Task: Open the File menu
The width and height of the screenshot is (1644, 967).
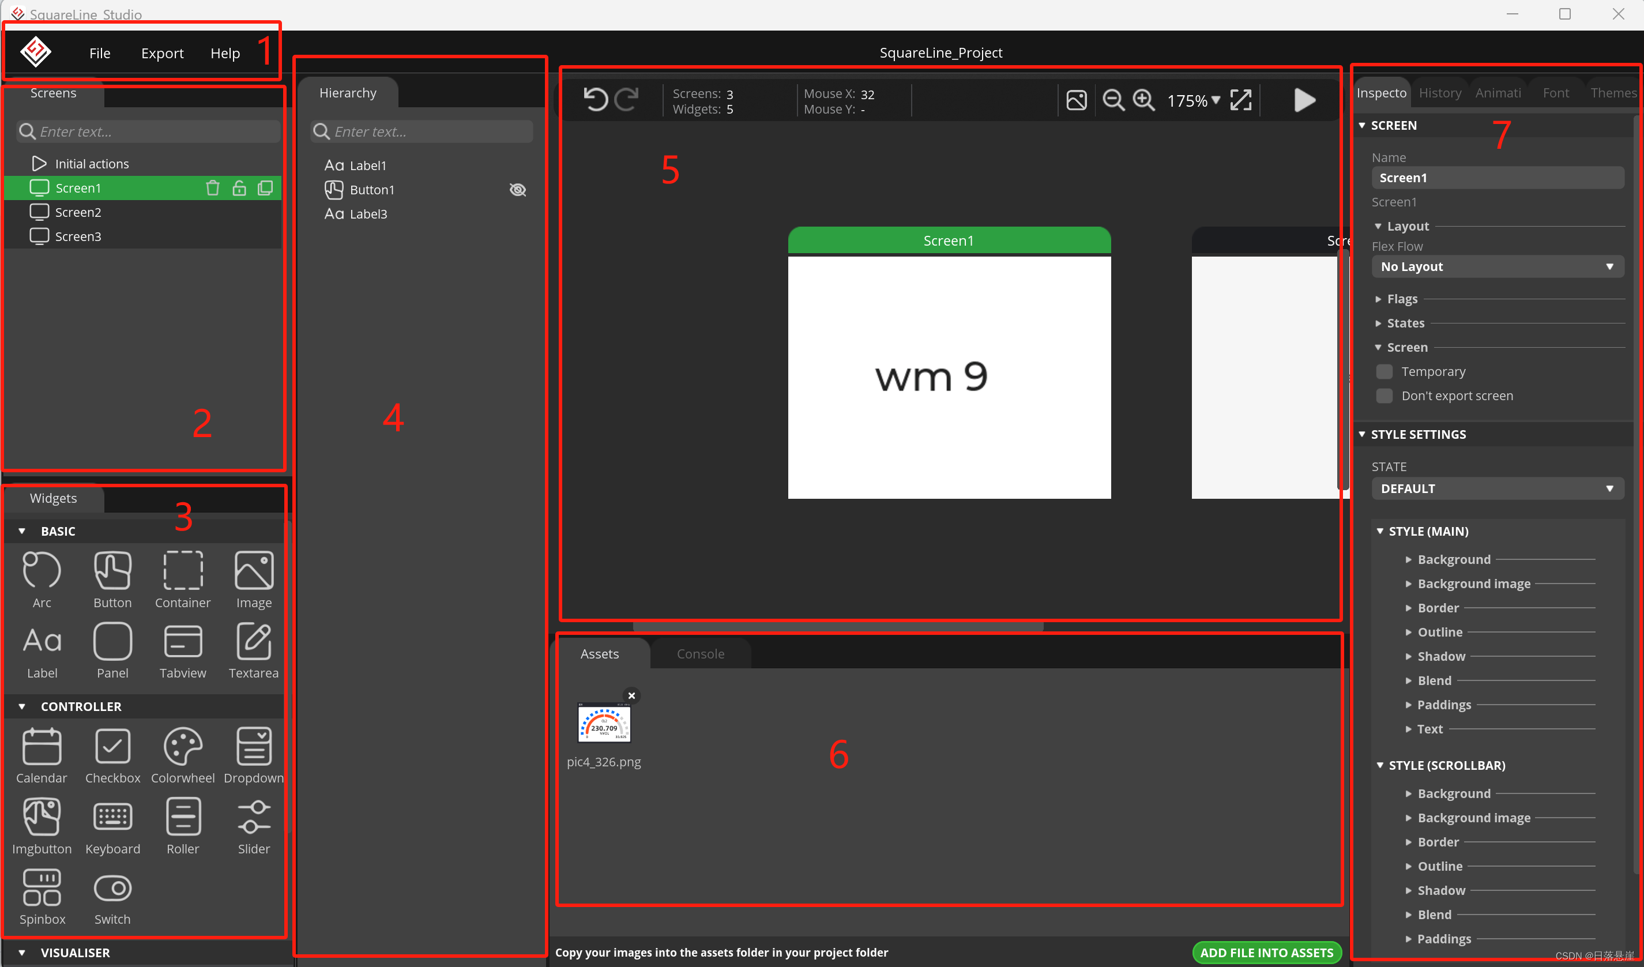Action: (100, 53)
